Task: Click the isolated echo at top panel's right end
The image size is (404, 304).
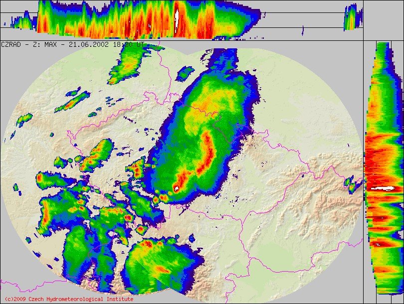Action: click(x=352, y=18)
